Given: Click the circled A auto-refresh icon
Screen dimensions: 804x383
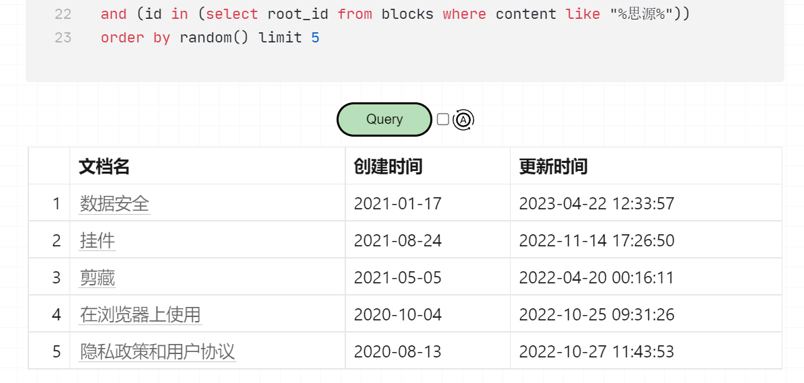Looking at the screenshot, I should [x=463, y=120].
